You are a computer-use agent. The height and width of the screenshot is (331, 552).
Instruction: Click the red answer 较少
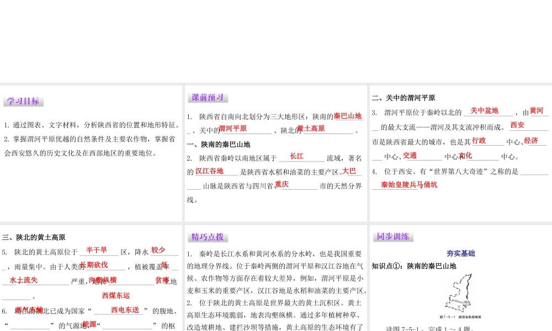pyautogui.click(x=158, y=250)
